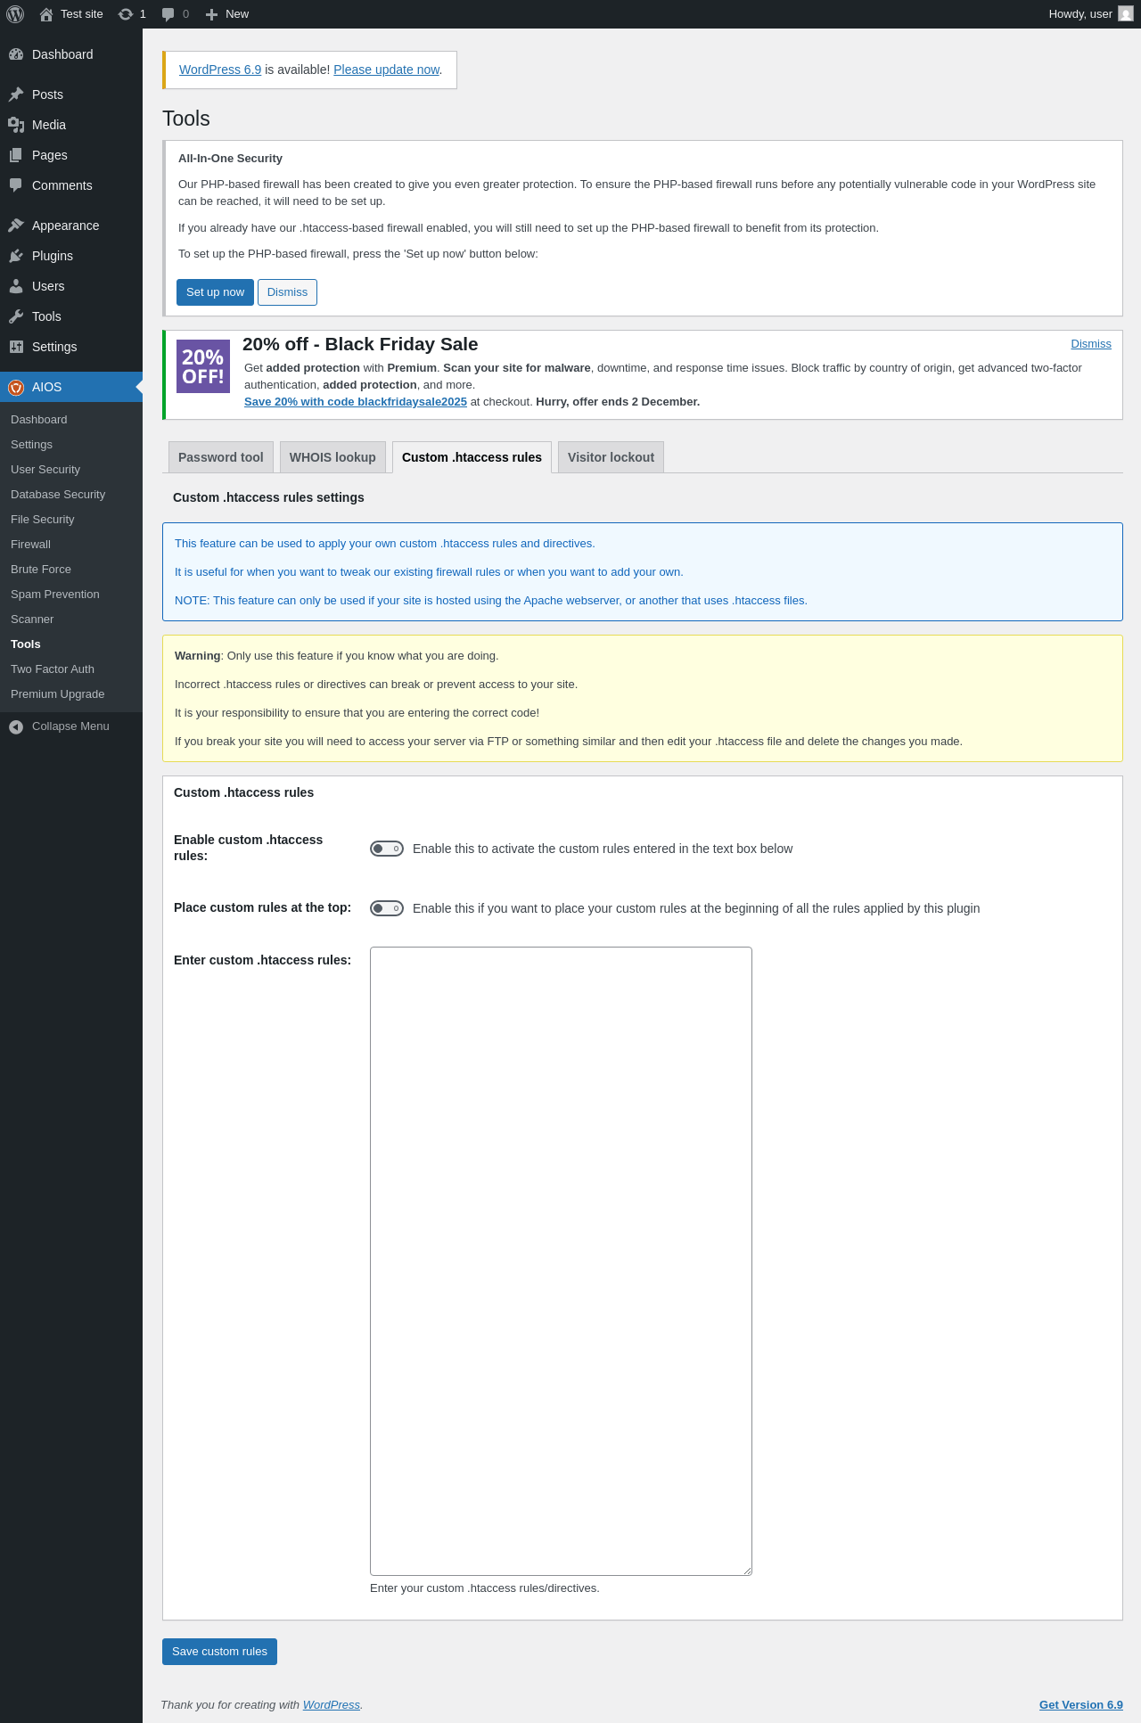
Task: Click the Test site name in admin bar
Action: coord(82,14)
